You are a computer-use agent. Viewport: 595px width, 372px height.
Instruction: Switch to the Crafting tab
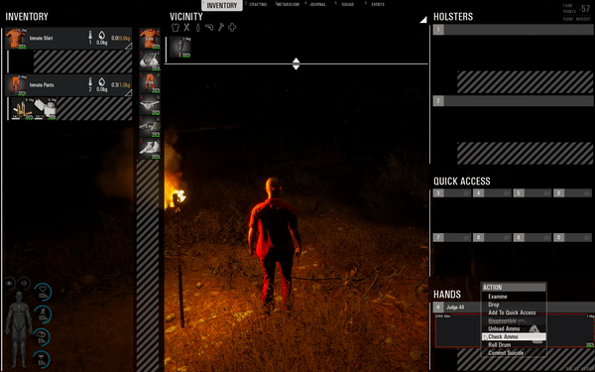pos(258,5)
